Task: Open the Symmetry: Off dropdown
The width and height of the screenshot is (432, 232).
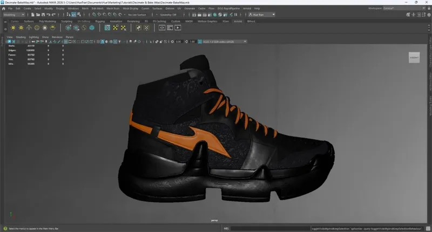Action: click(x=167, y=15)
